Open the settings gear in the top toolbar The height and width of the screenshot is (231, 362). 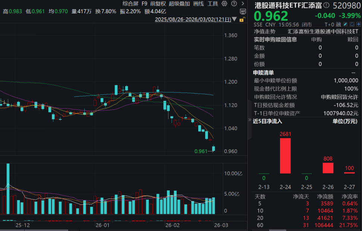coord(224,4)
